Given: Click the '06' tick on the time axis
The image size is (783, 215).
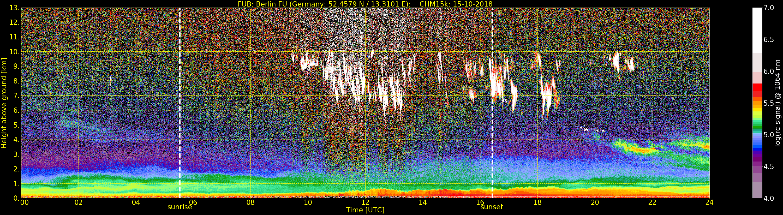Looking at the screenshot, I should coord(193,202).
